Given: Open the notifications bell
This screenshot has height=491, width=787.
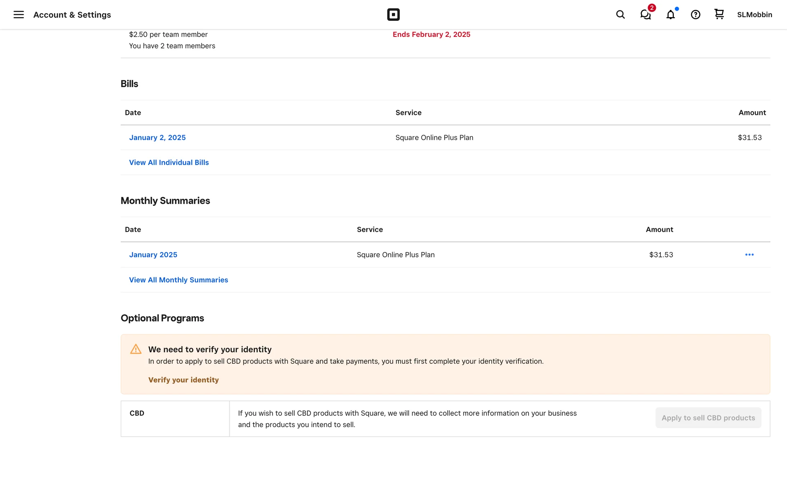Looking at the screenshot, I should (671, 15).
